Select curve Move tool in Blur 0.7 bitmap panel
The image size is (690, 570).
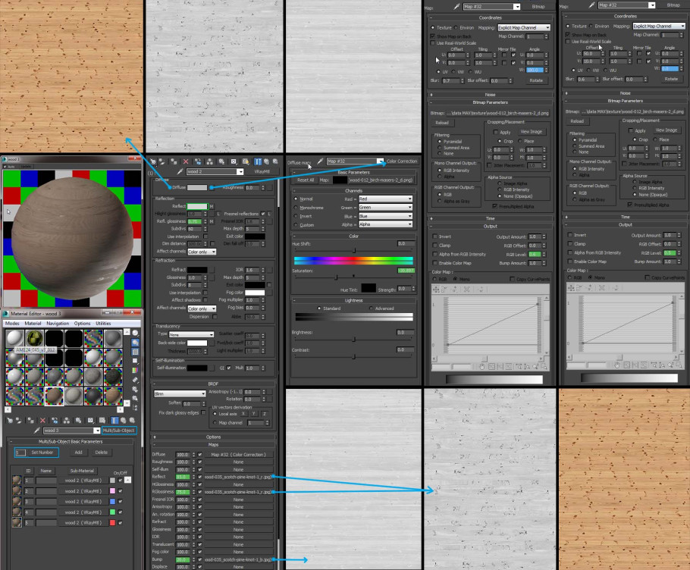click(x=436, y=289)
